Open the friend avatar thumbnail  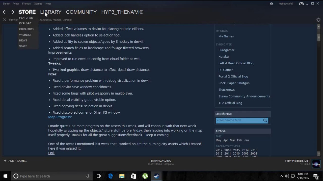click(316, 164)
